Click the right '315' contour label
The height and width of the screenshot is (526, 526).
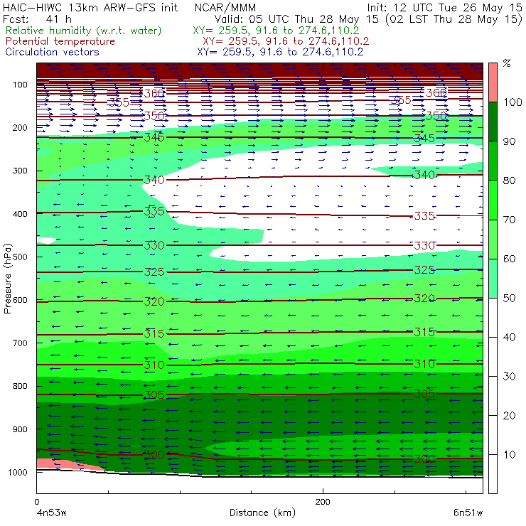[x=424, y=332]
